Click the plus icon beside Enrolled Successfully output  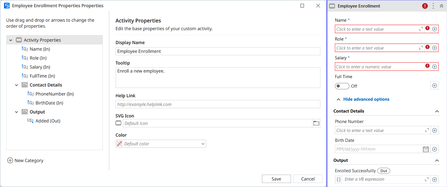pos(434,179)
